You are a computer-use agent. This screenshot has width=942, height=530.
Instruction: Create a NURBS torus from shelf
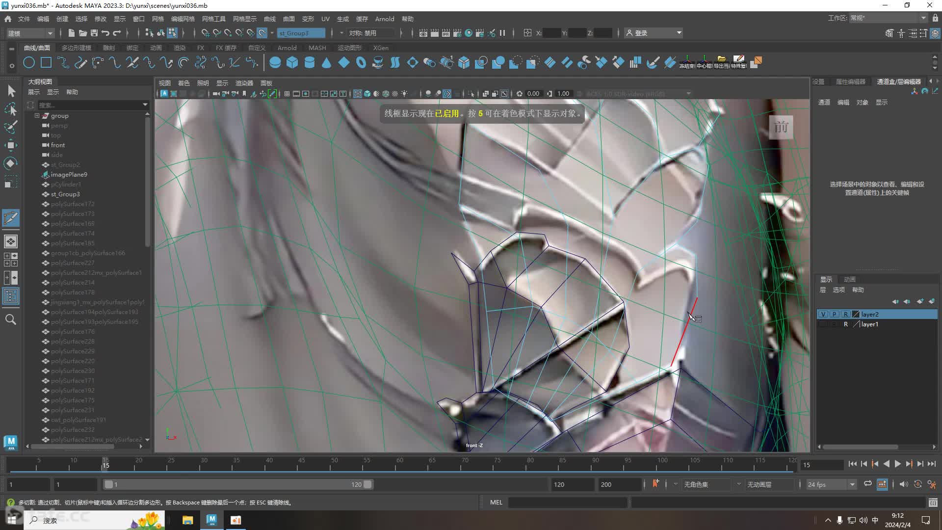pos(361,62)
